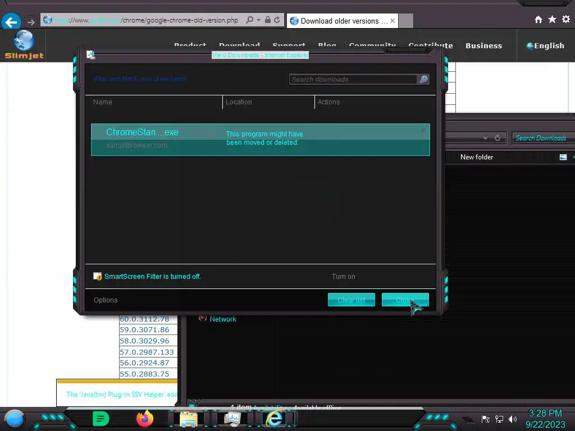Image resolution: width=575 pixels, height=431 pixels.
Task: Open version 60.0.3112.78 link
Action: pyautogui.click(x=144, y=319)
